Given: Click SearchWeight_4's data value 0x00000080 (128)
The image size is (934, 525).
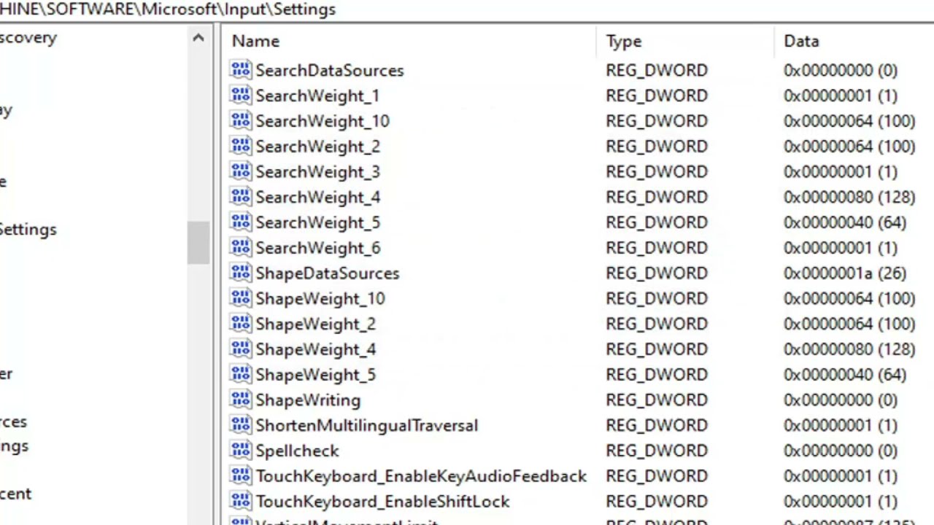Looking at the screenshot, I should tap(849, 197).
